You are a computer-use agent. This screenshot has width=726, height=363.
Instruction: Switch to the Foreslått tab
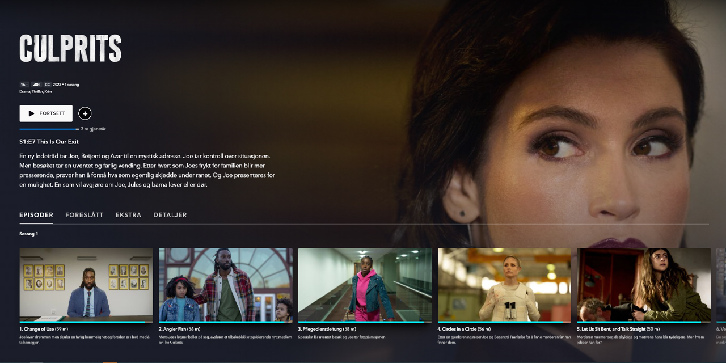pos(85,215)
